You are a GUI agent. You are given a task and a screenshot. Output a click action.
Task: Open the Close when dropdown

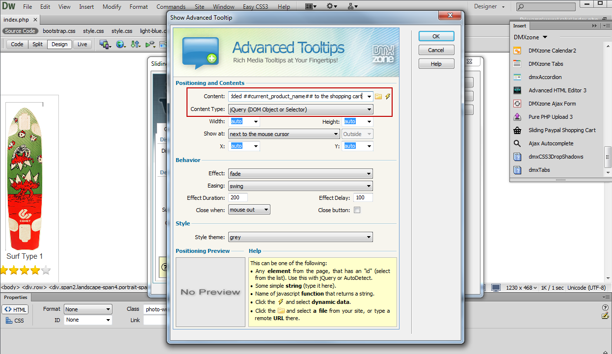point(249,210)
